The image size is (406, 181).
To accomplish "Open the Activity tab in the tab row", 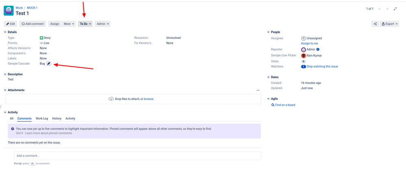I will [70, 119].
